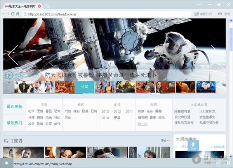Filter by 剧情 genre

(x=40, y=124)
